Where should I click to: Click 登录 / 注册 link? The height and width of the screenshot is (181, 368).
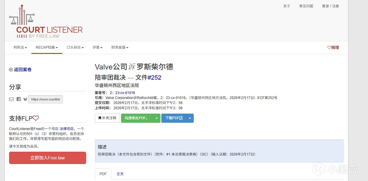330,6
